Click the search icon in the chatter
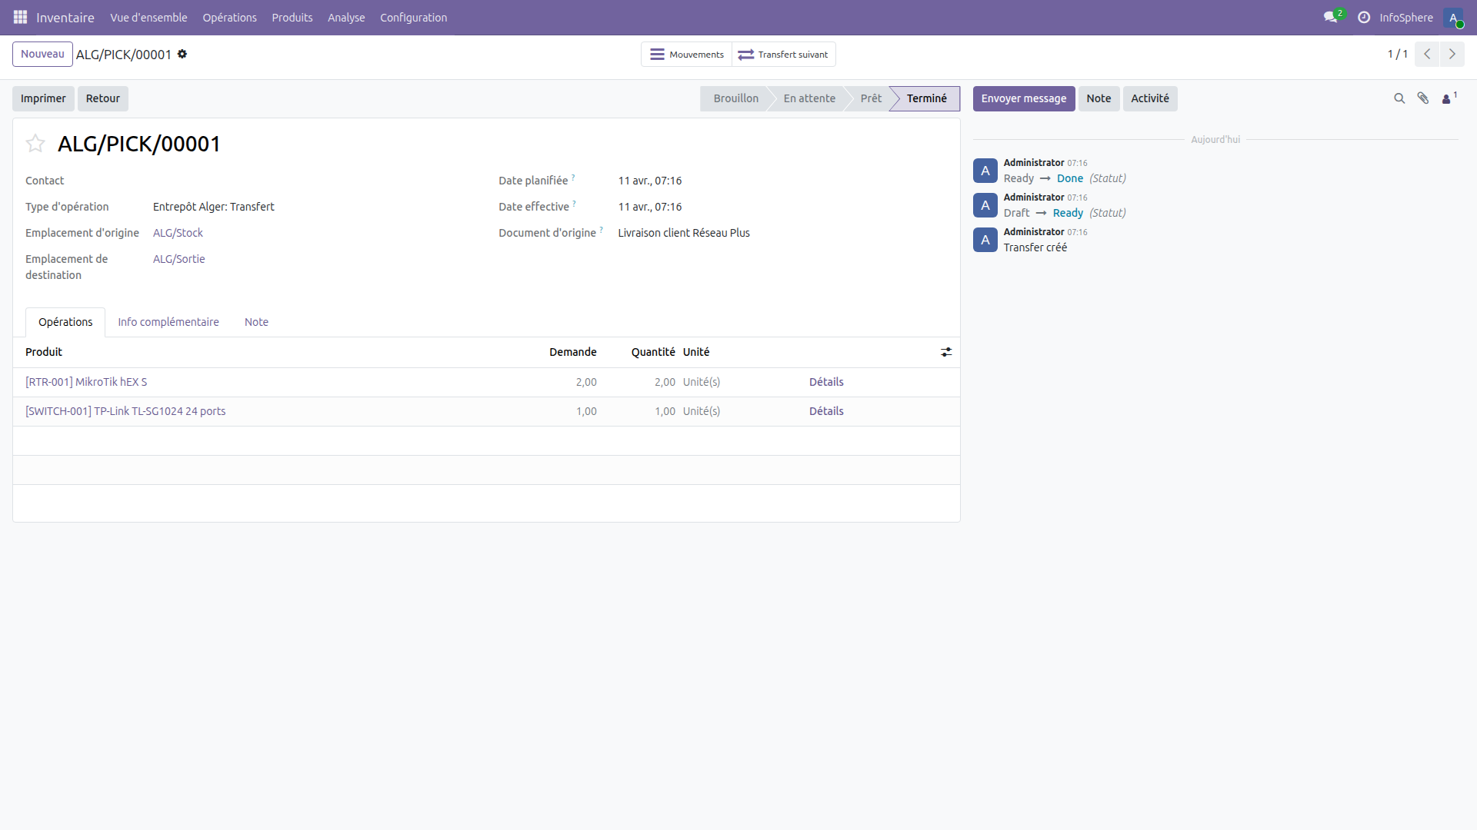The height and width of the screenshot is (830, 1477). [1399, 98]
